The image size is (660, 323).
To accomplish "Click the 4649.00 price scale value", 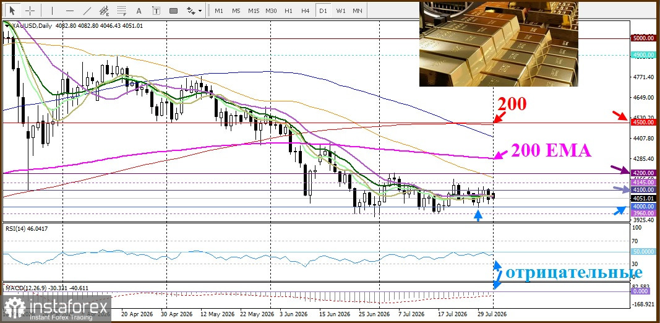I will point(643,98).
